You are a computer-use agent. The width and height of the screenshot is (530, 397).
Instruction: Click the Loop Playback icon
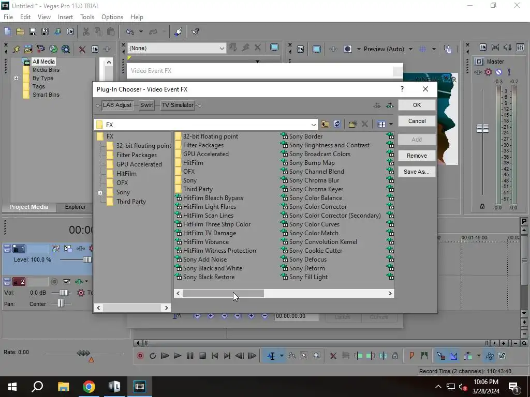153,356
